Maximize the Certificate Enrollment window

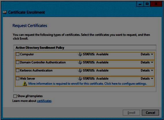pyautogui.click(x=147, y=4)
